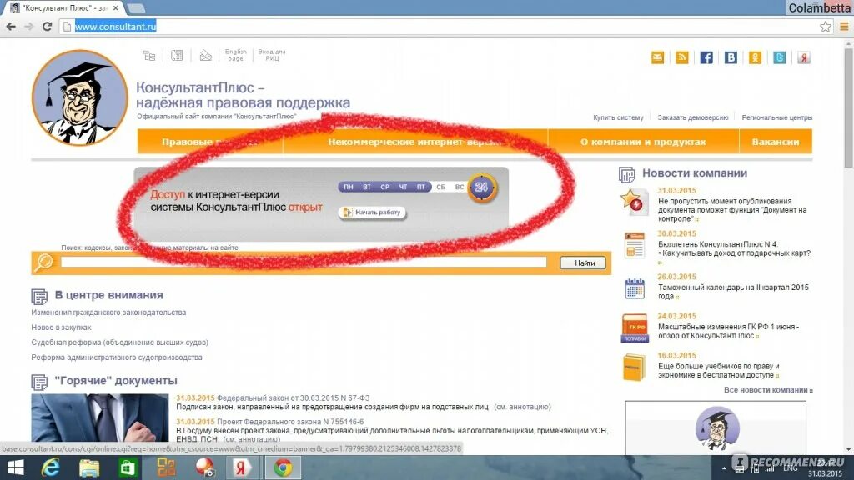The height and width of the screenshot is (480, 854).
Task: Click the round 24 clock icon
Action: click(481, 187)
